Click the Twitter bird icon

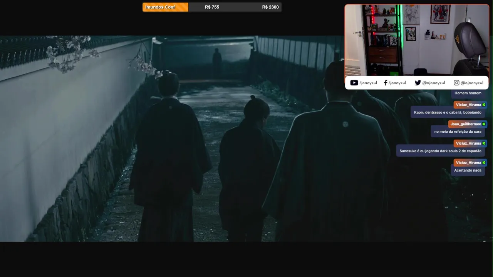418,83
